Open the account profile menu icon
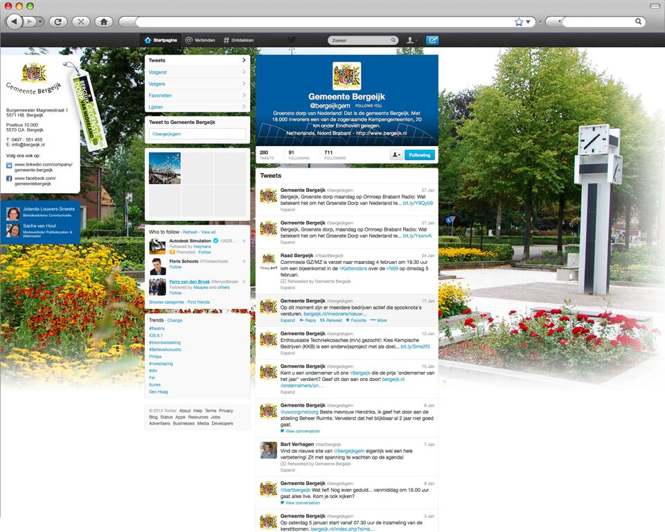 point(411,40)
